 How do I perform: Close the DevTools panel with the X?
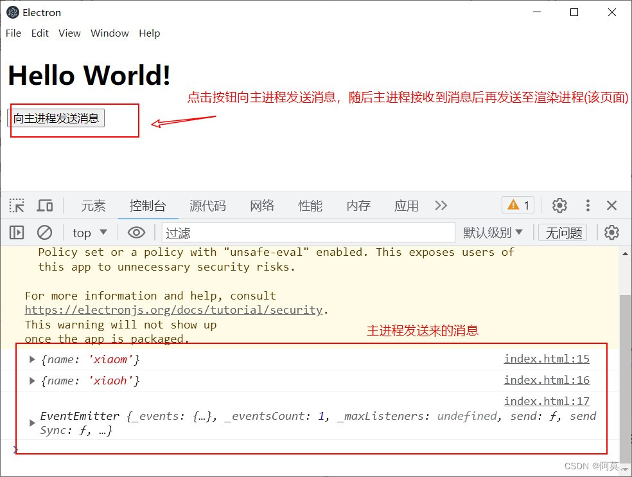pos(611,205)
